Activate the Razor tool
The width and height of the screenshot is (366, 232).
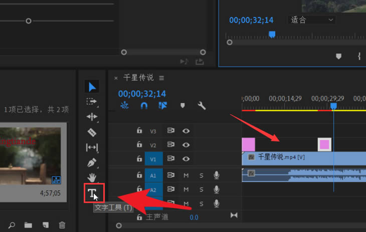pos(92,132)
